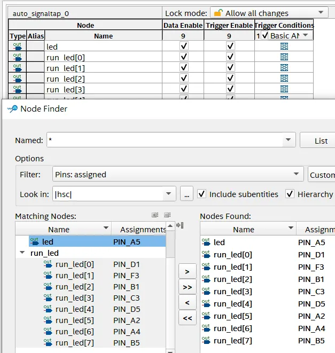Select run_led[6] in Matching Nodes
Screen dimensions: 335x353
[x=91, y=332]
